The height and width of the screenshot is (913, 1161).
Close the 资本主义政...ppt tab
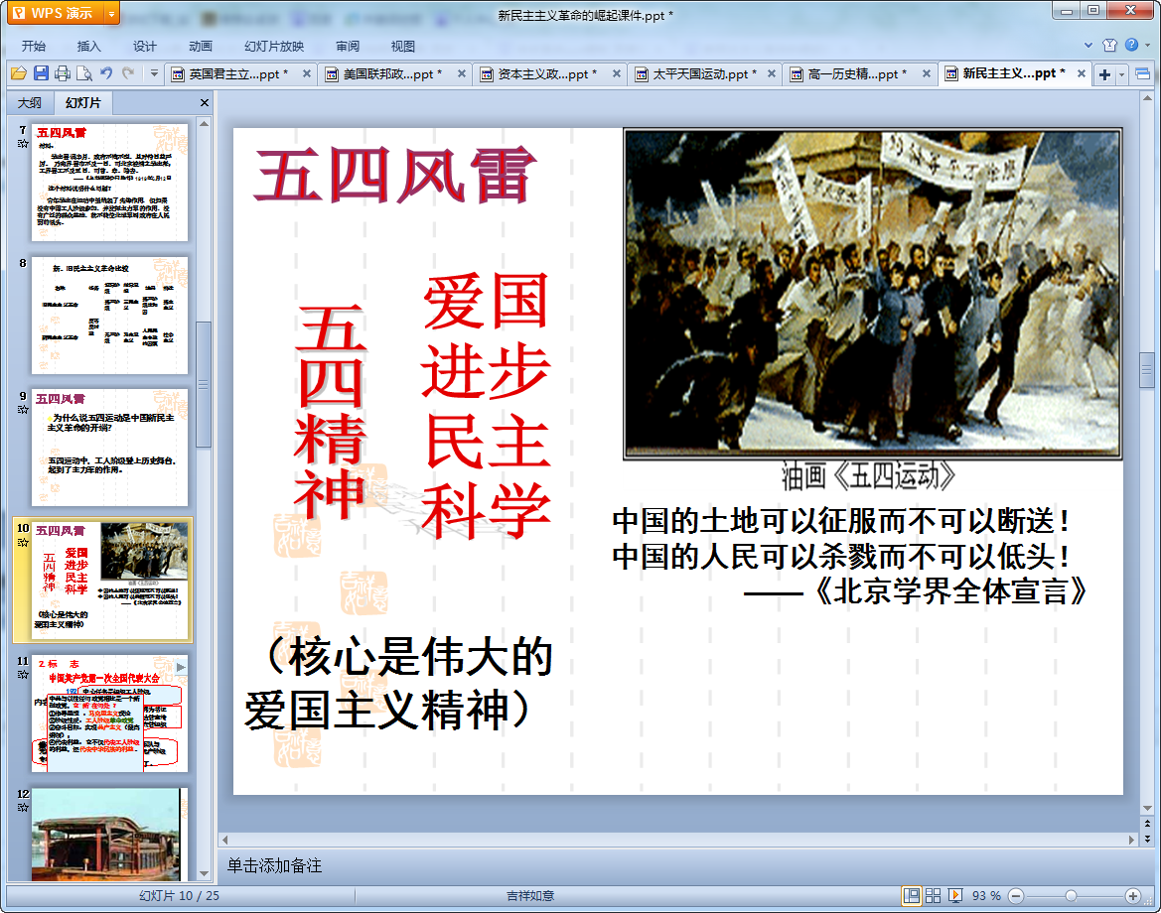(x=616, y=73)
